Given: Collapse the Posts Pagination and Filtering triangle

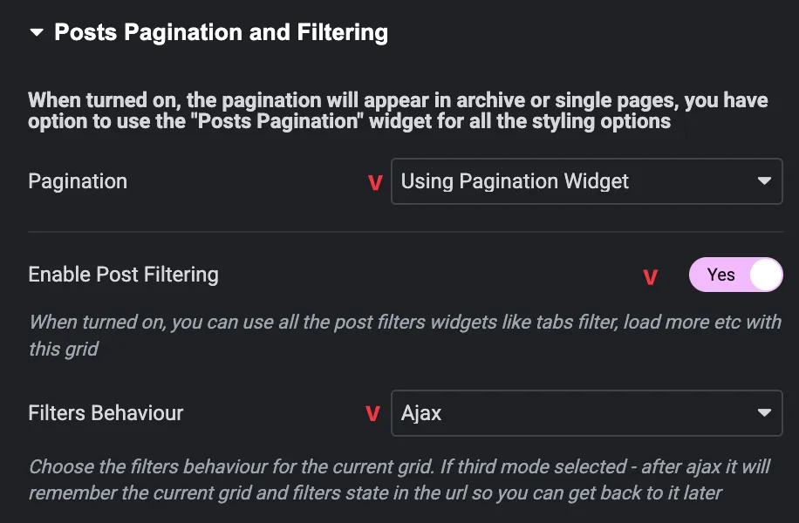Looking at the screenshot, I should click(36, 33).
